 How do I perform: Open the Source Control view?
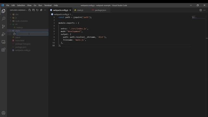point(4,26)
